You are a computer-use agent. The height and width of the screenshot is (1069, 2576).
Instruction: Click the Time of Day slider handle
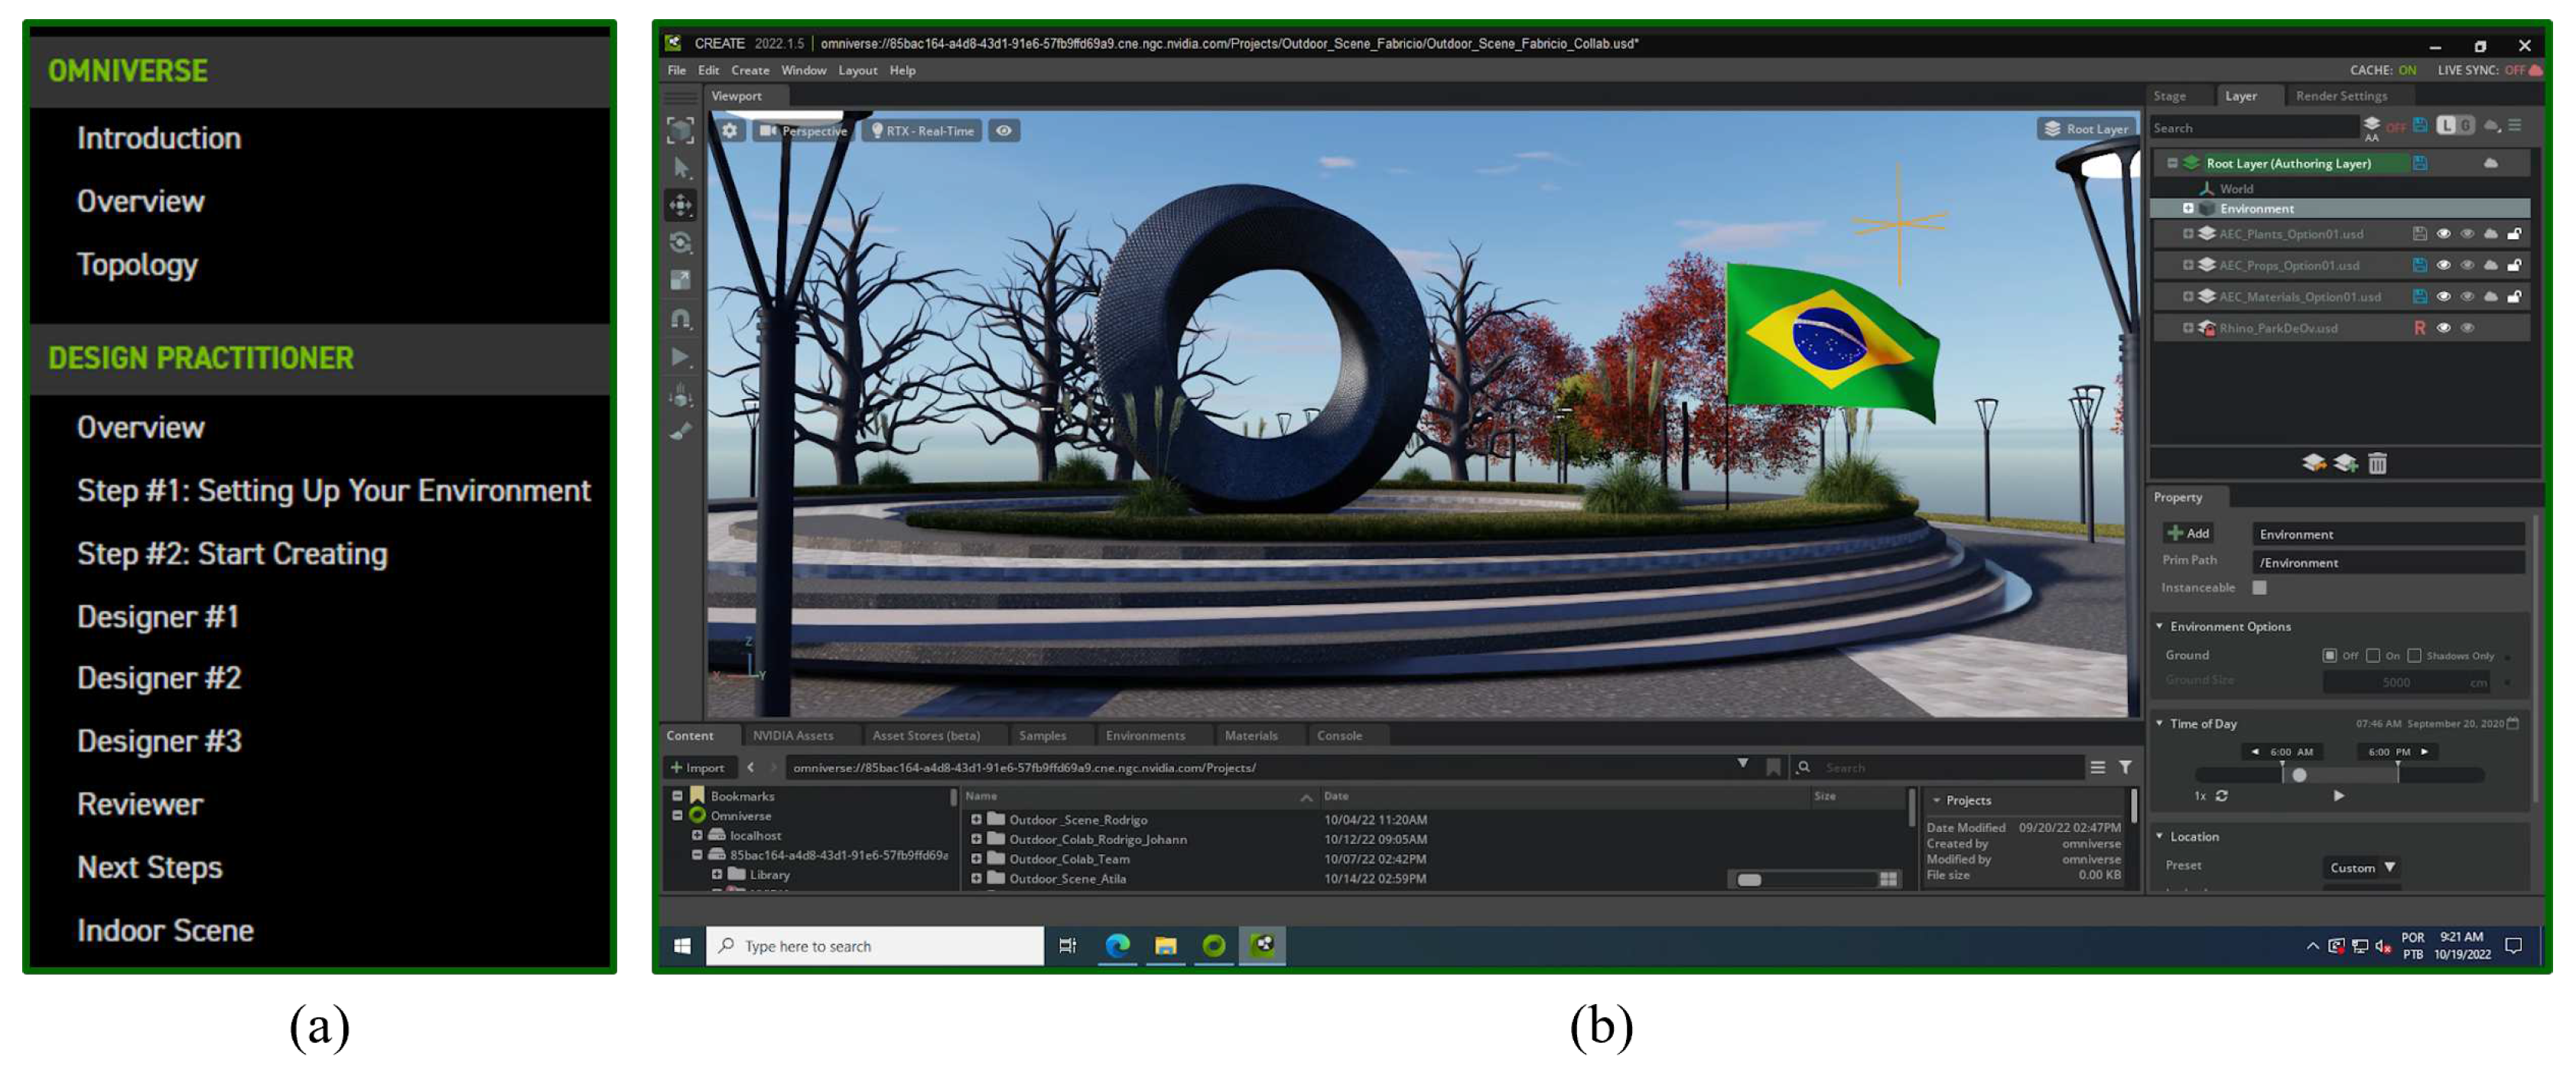(x=2299, y=775)
